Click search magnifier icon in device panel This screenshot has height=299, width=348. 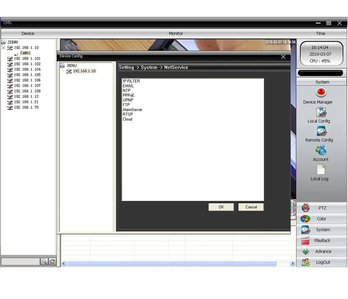[x=44, y=262]
